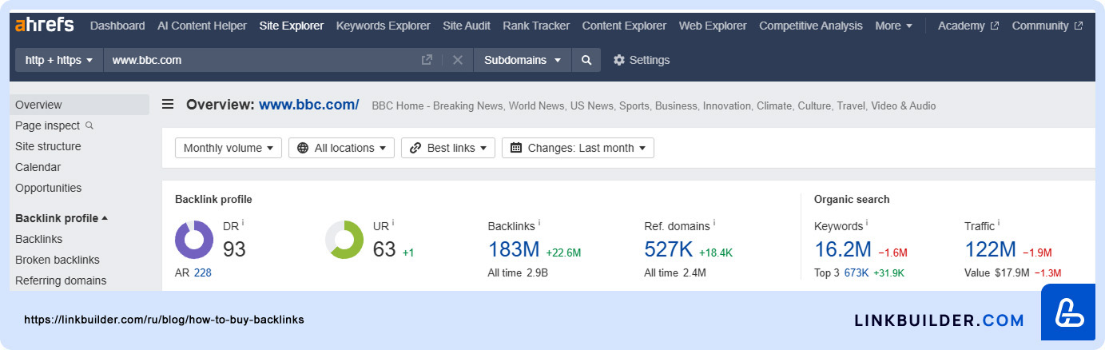The height and width of the screenshot is (350, 1105).
Task: Click the Traffic info icon
Action: pyautogui.click(x=999, y=224)
